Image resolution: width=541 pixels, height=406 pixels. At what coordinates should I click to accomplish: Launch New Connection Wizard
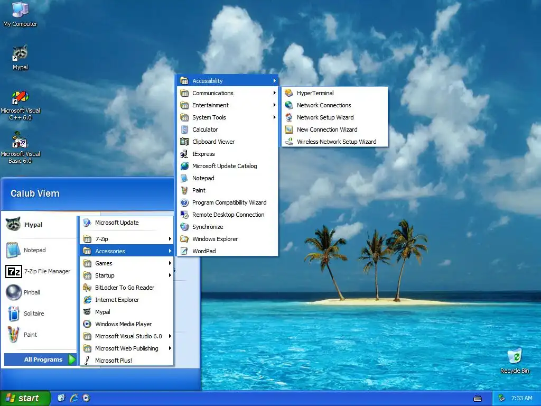click(x=334, y=130)
